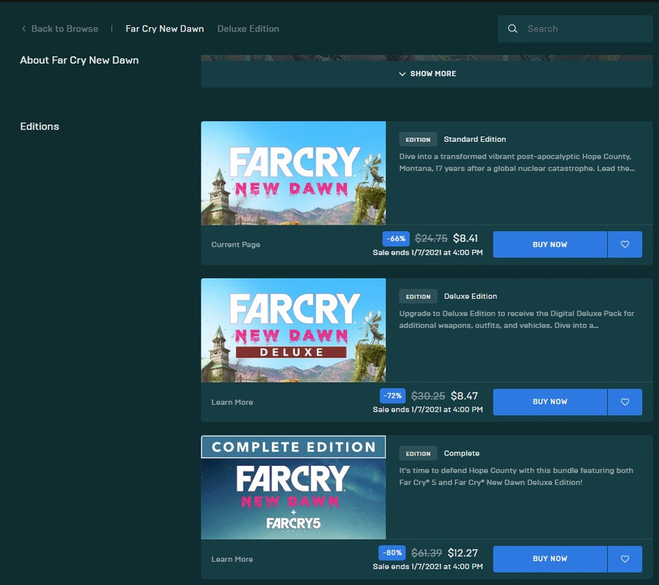
Task: Click the Complete edition sale end date
Action: tap(428, 567)
